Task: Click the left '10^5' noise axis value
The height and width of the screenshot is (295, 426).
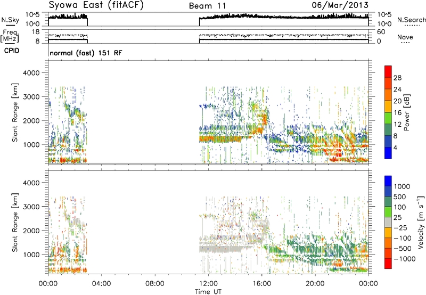Action: point(32,14)
